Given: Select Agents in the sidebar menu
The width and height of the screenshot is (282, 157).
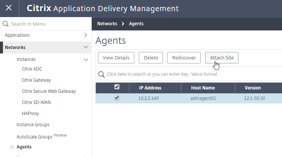Looking at the screenshot, I should [x=24, y=147].
